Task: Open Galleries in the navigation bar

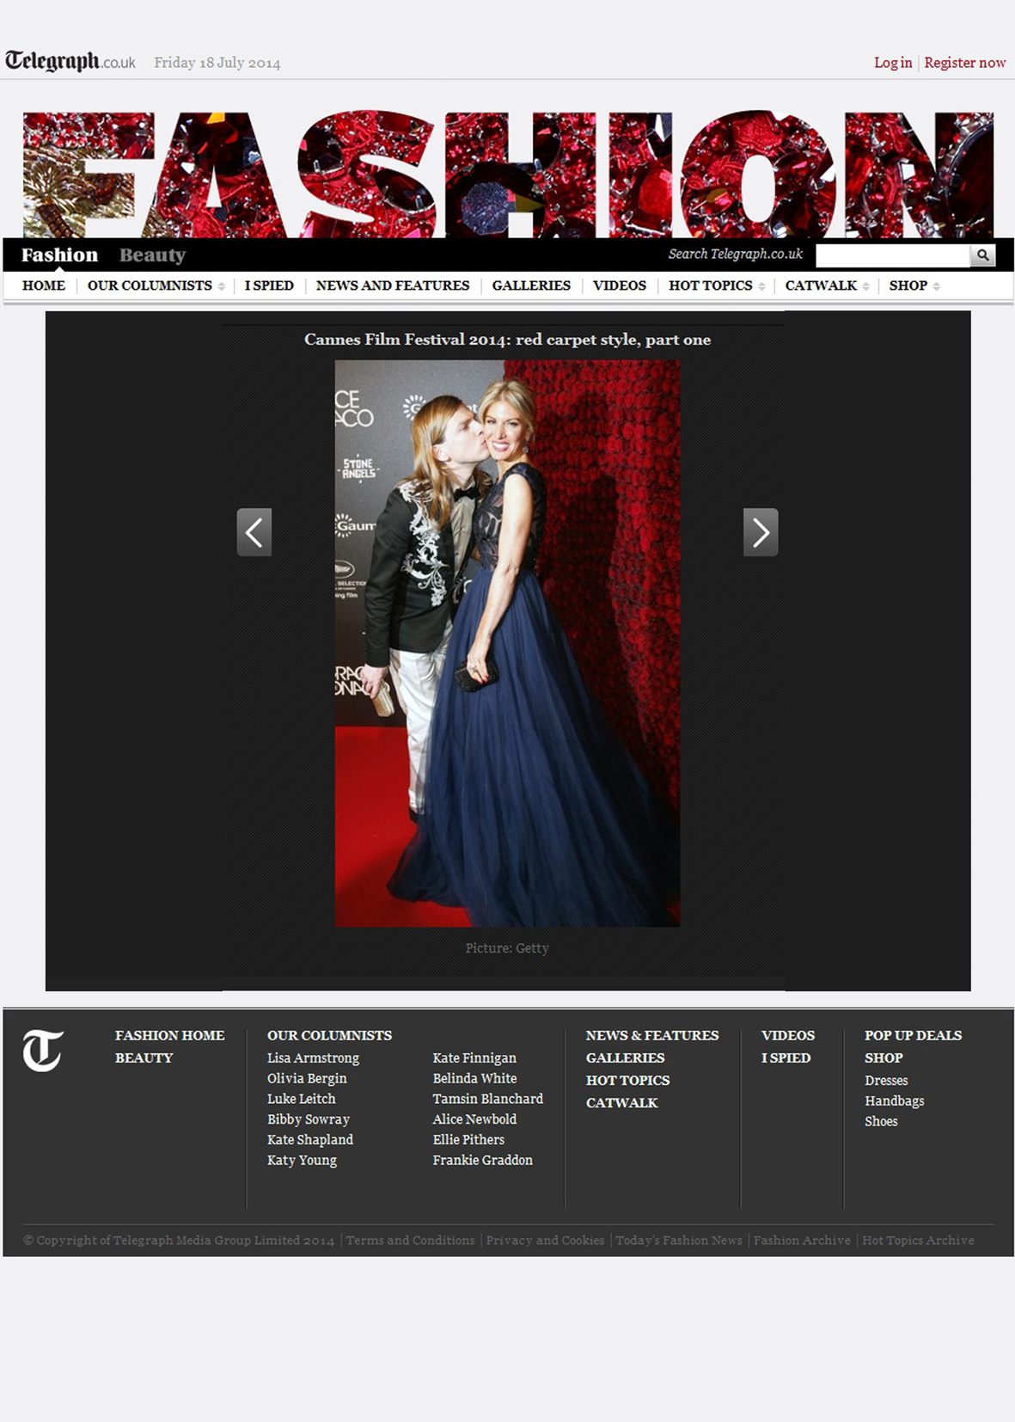Action: click(531, 285)
